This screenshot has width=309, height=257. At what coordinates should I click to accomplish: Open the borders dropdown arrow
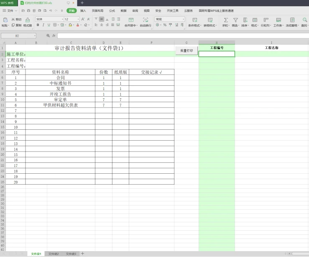click(58, 25)
